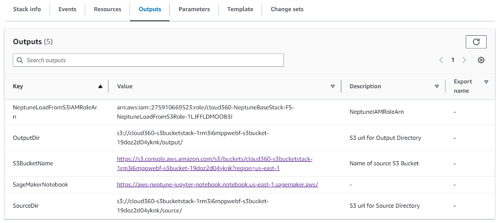Open the Events tab

[x=68, y=9]
